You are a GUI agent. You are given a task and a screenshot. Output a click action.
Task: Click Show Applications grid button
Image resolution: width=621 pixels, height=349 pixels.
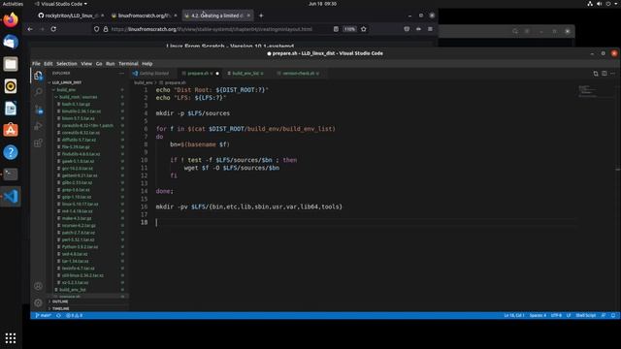[x=11, y=338]
